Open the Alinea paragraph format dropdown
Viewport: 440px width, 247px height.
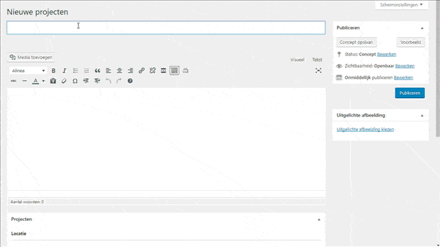(x=28, y=71)
